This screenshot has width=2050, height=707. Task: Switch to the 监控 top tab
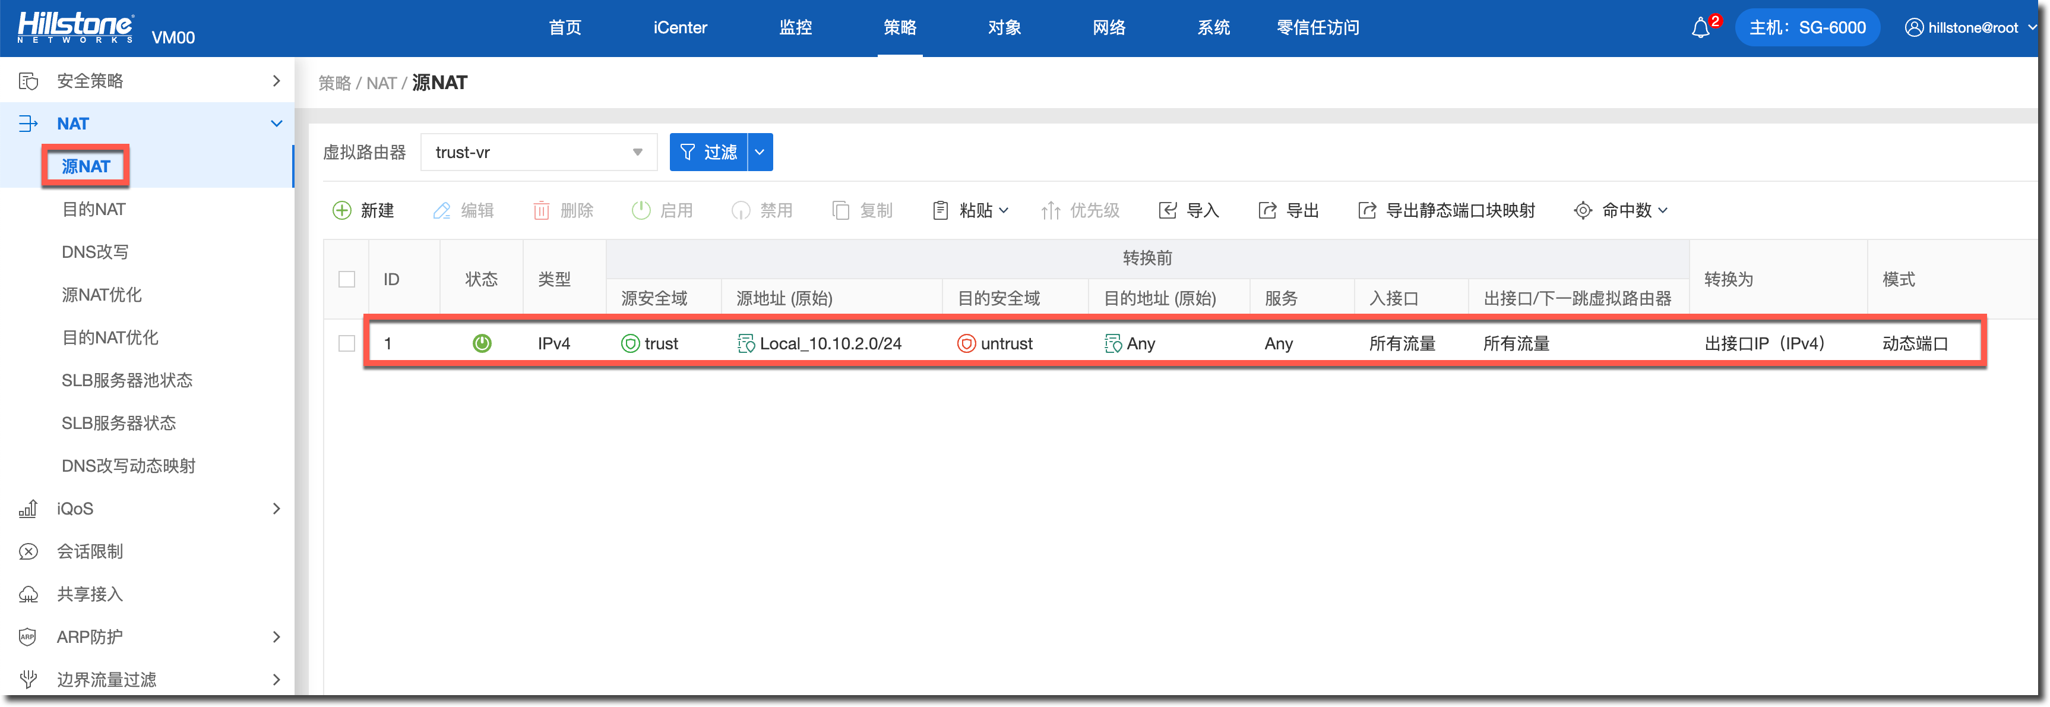click(795, 28)
